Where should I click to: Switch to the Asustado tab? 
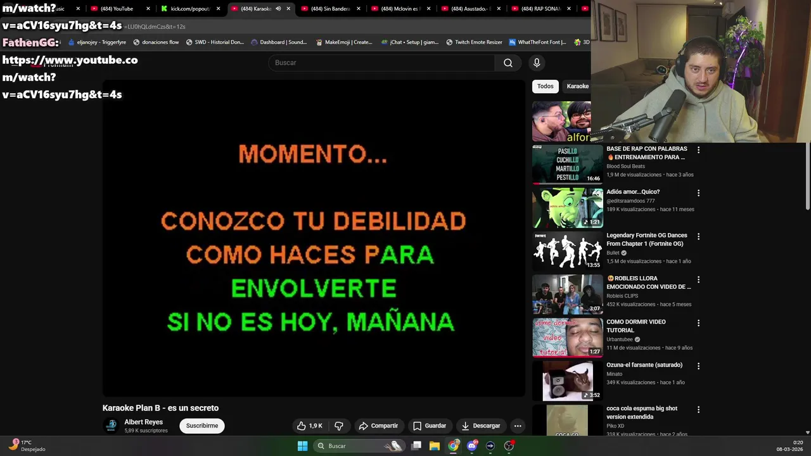point(470,9)
